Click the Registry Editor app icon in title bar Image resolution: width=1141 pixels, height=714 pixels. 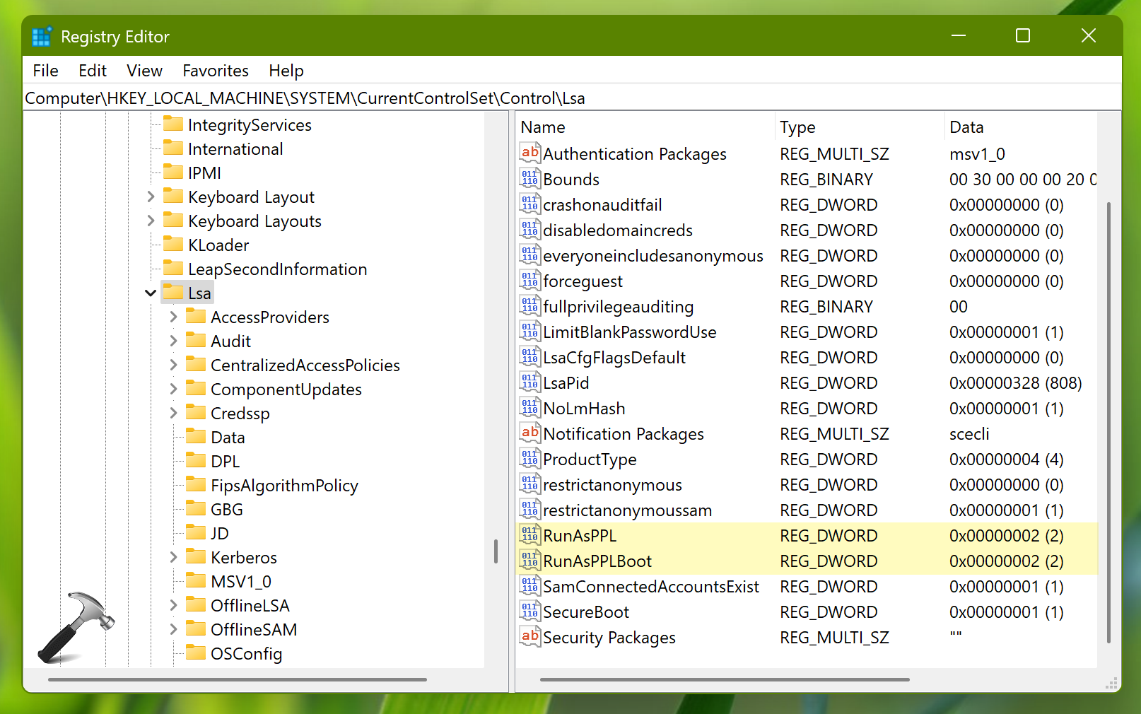pos(42,37)
